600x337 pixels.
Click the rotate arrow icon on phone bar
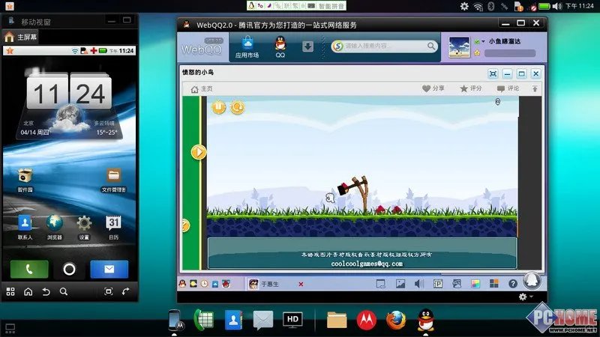pyautogui.click(x=125, y=292)
